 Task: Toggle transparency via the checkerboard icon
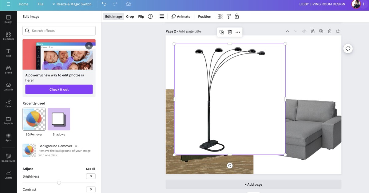point(220,16)
